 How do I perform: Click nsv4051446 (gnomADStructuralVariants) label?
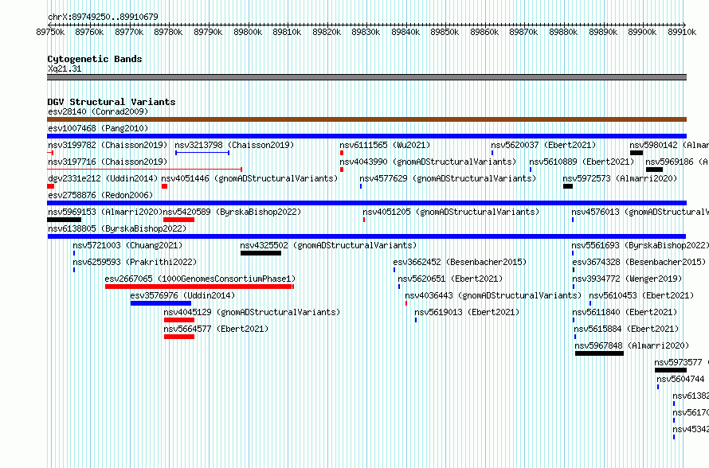point(249,178)
